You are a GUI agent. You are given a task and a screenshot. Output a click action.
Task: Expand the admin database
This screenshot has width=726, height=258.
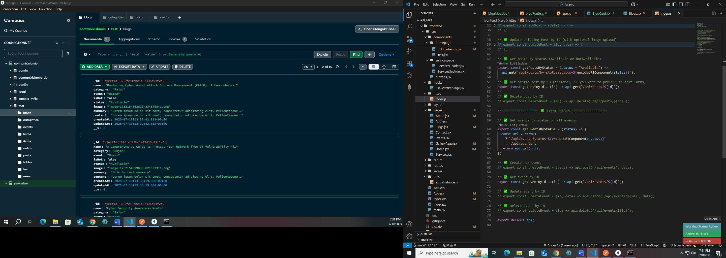point(10,71)
